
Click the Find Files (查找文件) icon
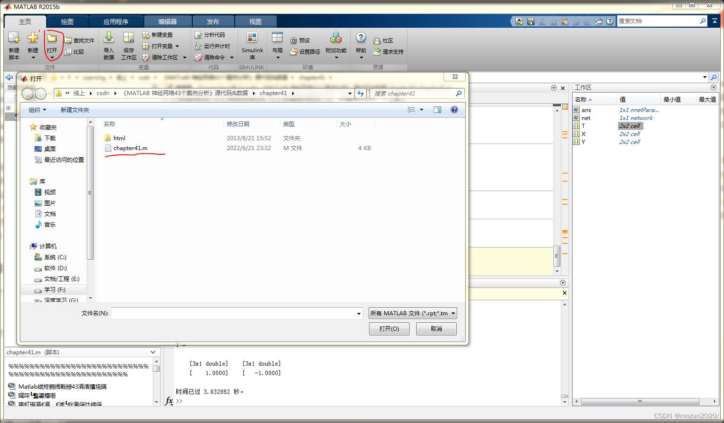tap(68, 40)
